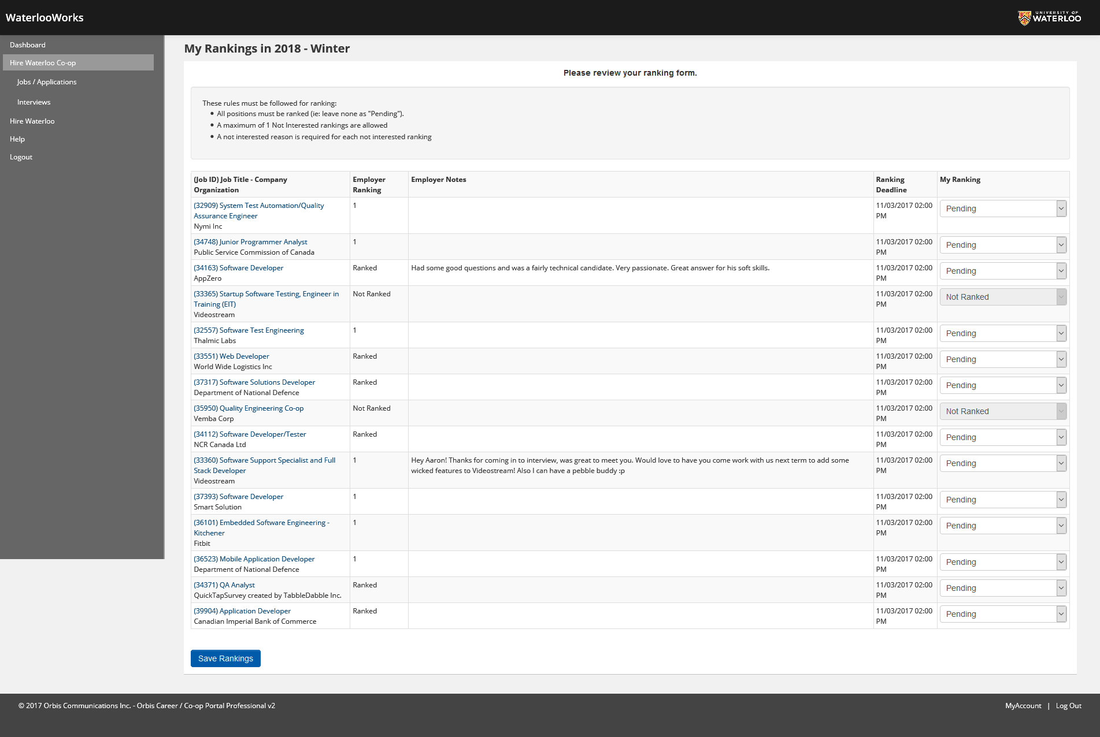Select Hire Waterloo in the sidebar
The height and width of the screenshot is (737, 1100).
pyautogui.click(x=32, y=121)
